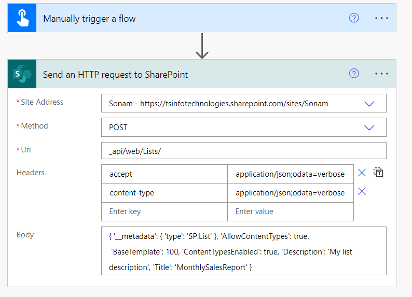412x297 pixels.
Task: Click the Uri label
Action: pos(26,150)
